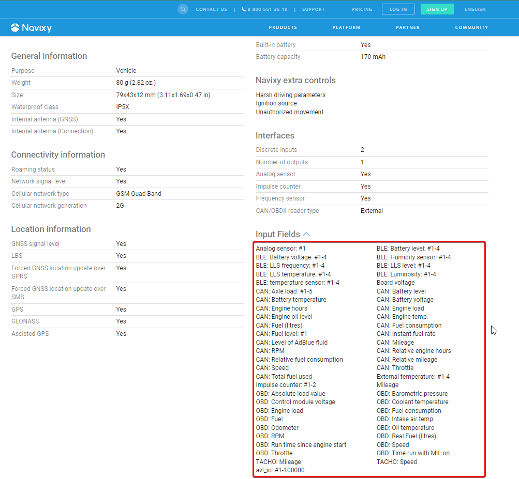This screenshot has width=519, height=479.
Task: Click 'CAN: Fuel consumption' entry
Action: [409, 326]
